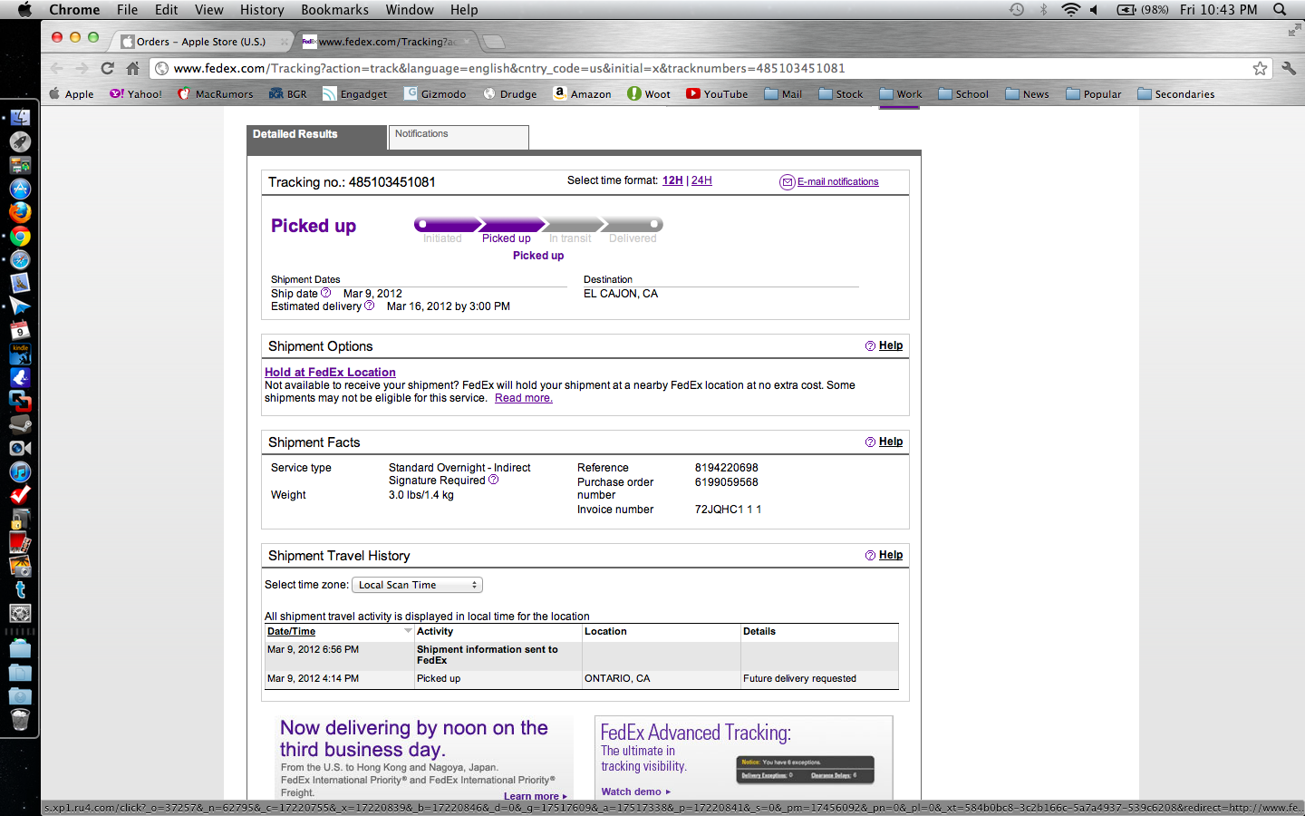Open the iCal calendar Dock icon

(x=20, y=330)
